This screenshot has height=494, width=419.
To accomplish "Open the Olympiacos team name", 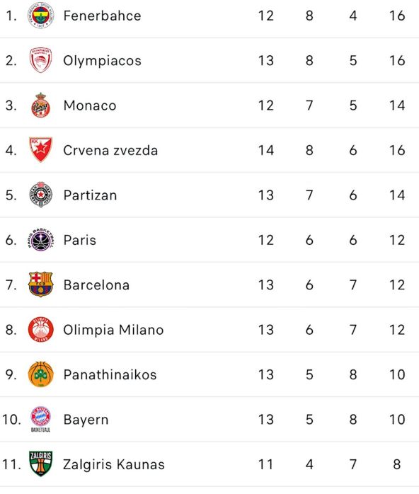I will tap(102, 60).
